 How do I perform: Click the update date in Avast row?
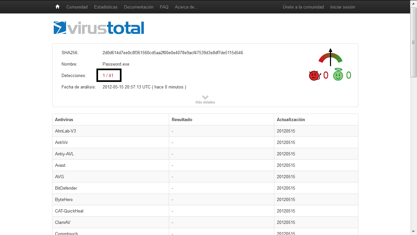[286, 165]
